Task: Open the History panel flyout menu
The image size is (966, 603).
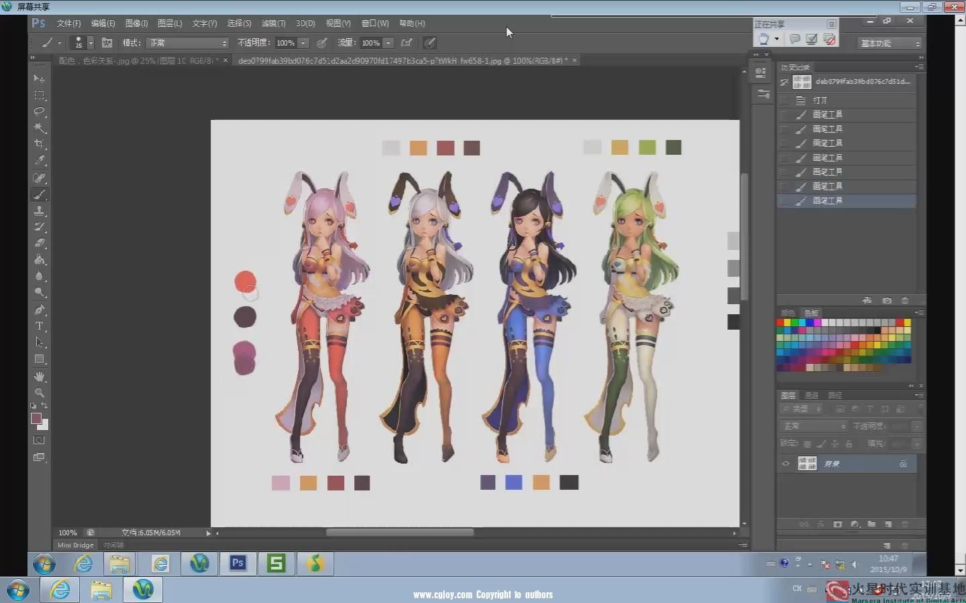Action: pos(918,67)
